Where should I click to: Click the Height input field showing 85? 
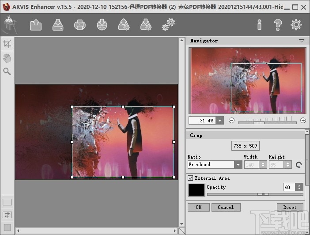pos(276,165)
